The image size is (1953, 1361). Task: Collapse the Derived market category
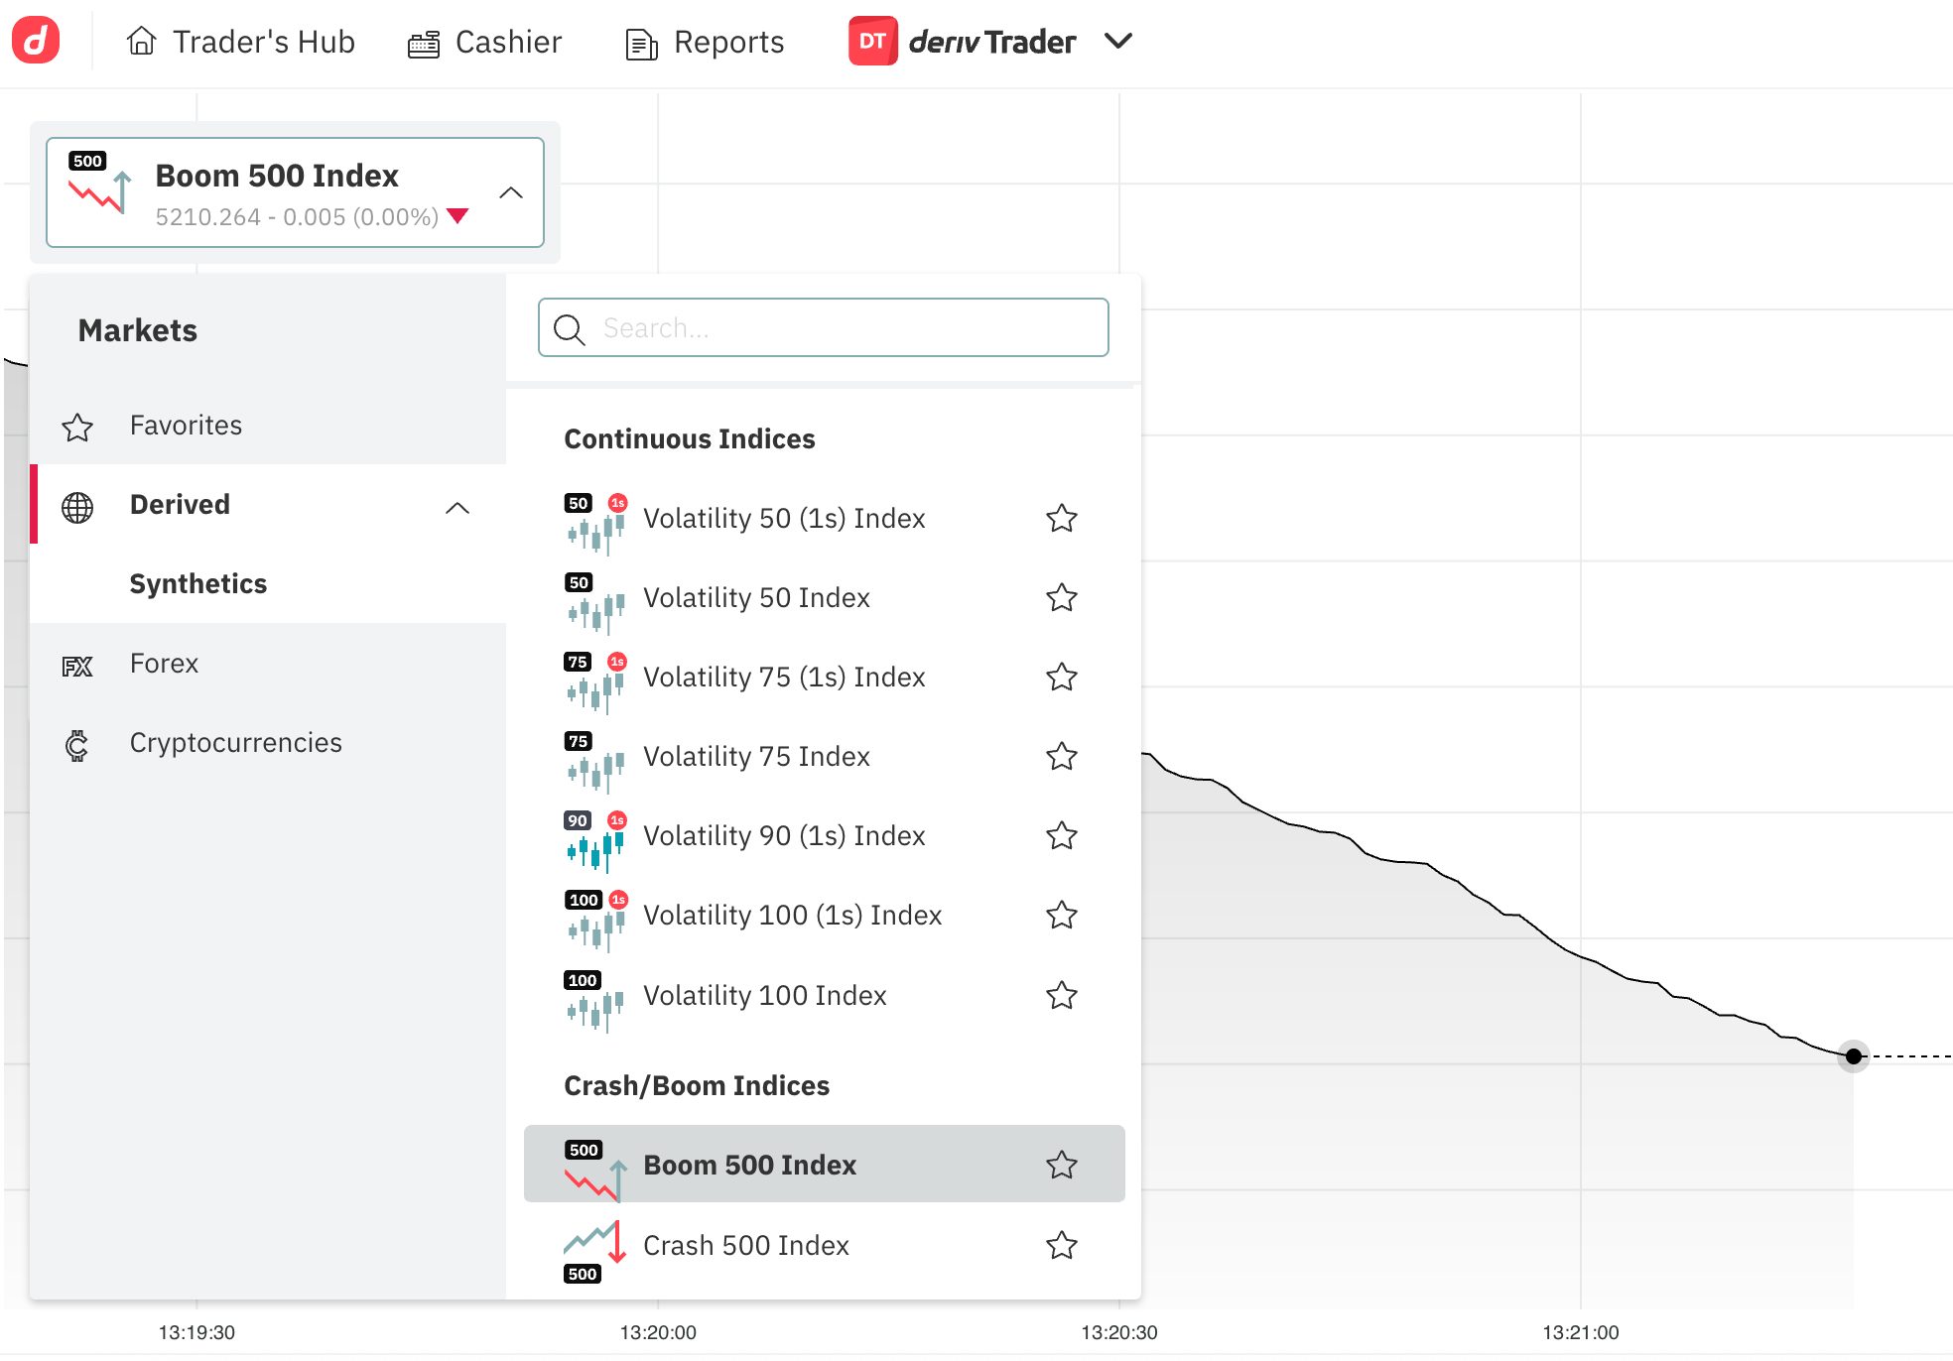pyautogui.click(x=457, y=508)
